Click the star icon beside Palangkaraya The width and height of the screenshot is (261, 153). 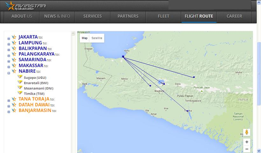(x=14, y=54)
